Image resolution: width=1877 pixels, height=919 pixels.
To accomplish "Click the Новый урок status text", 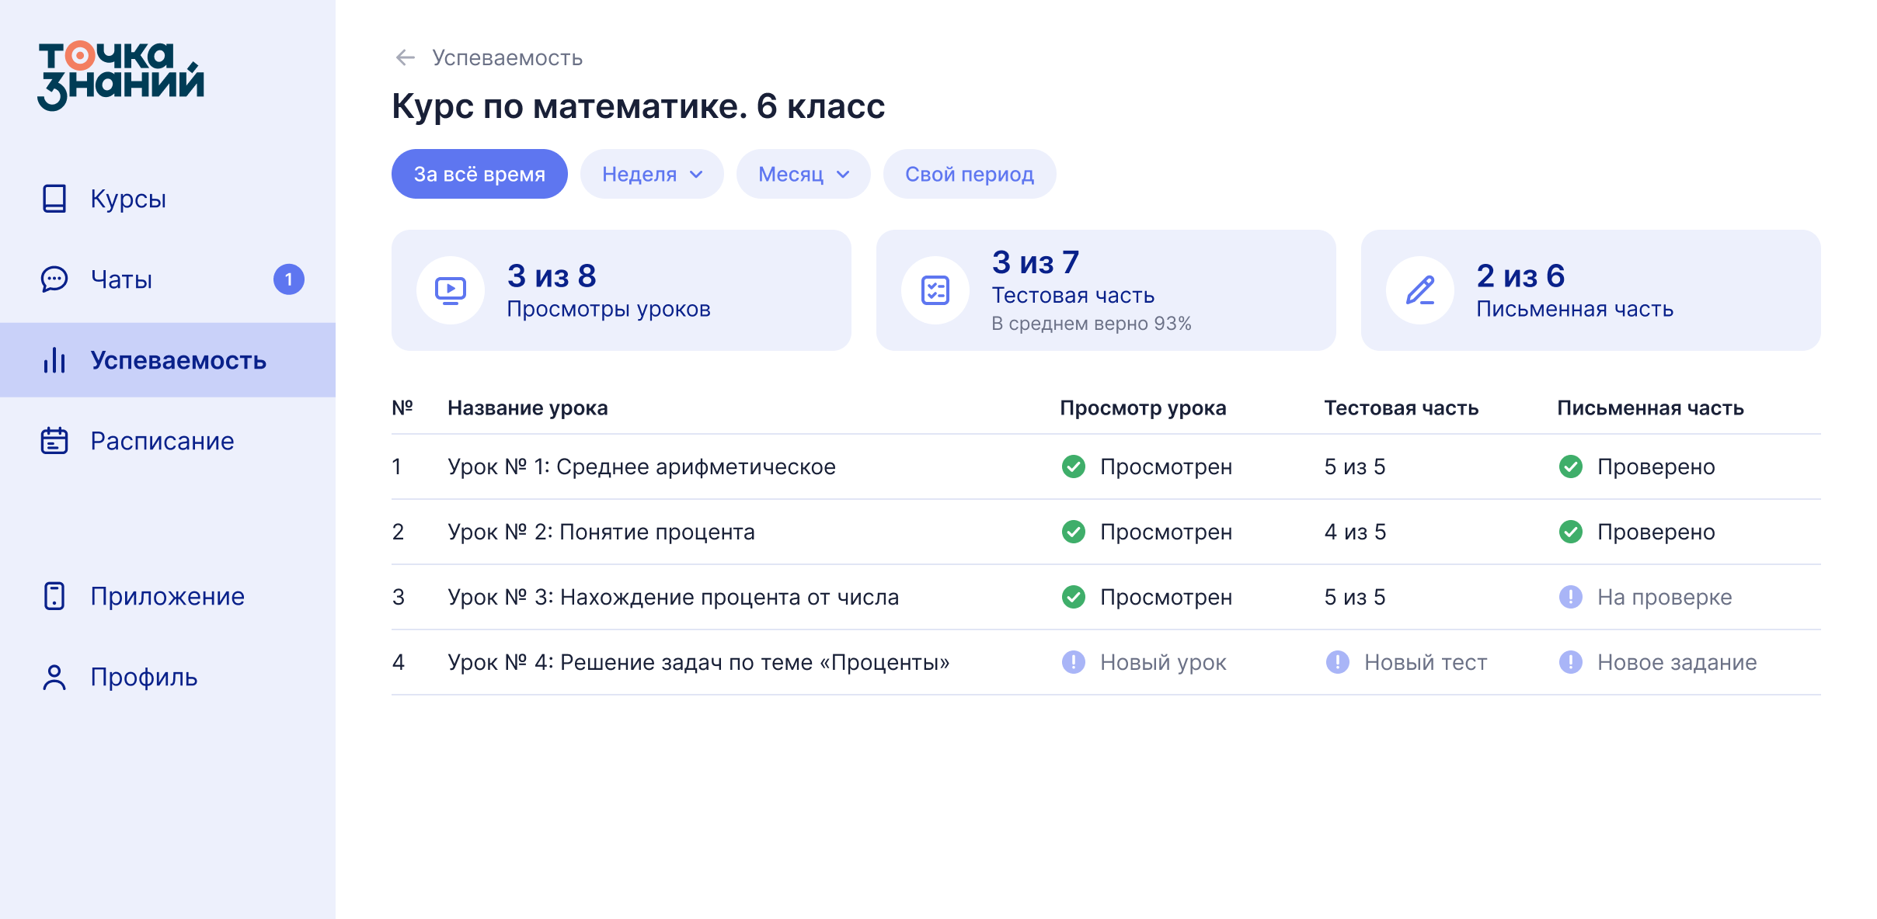I will click(x=1163, y=662).
